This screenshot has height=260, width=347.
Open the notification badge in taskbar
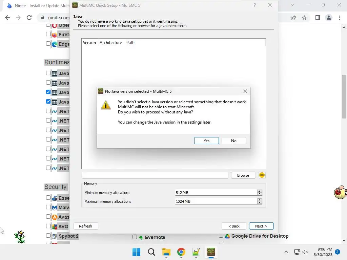338,252
